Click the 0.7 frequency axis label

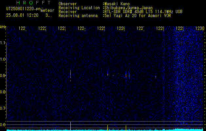click(3, 108)
